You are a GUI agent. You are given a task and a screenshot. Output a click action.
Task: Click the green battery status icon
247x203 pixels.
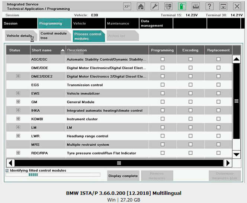tap(182, 6)
